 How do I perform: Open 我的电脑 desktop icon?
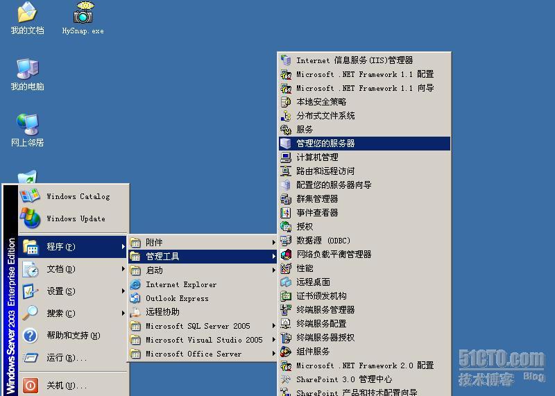tap(27, 74)
